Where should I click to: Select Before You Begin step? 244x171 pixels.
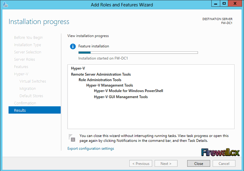[x=28, y=37]
